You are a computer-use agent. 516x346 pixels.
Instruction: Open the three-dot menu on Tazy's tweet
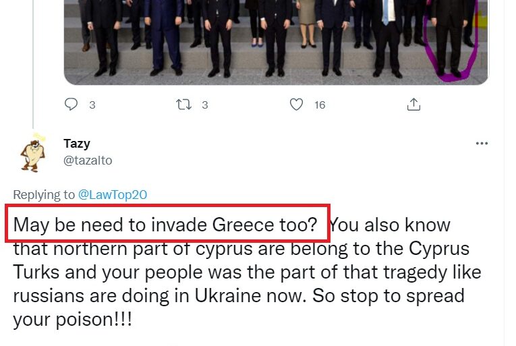coord(482,144)
